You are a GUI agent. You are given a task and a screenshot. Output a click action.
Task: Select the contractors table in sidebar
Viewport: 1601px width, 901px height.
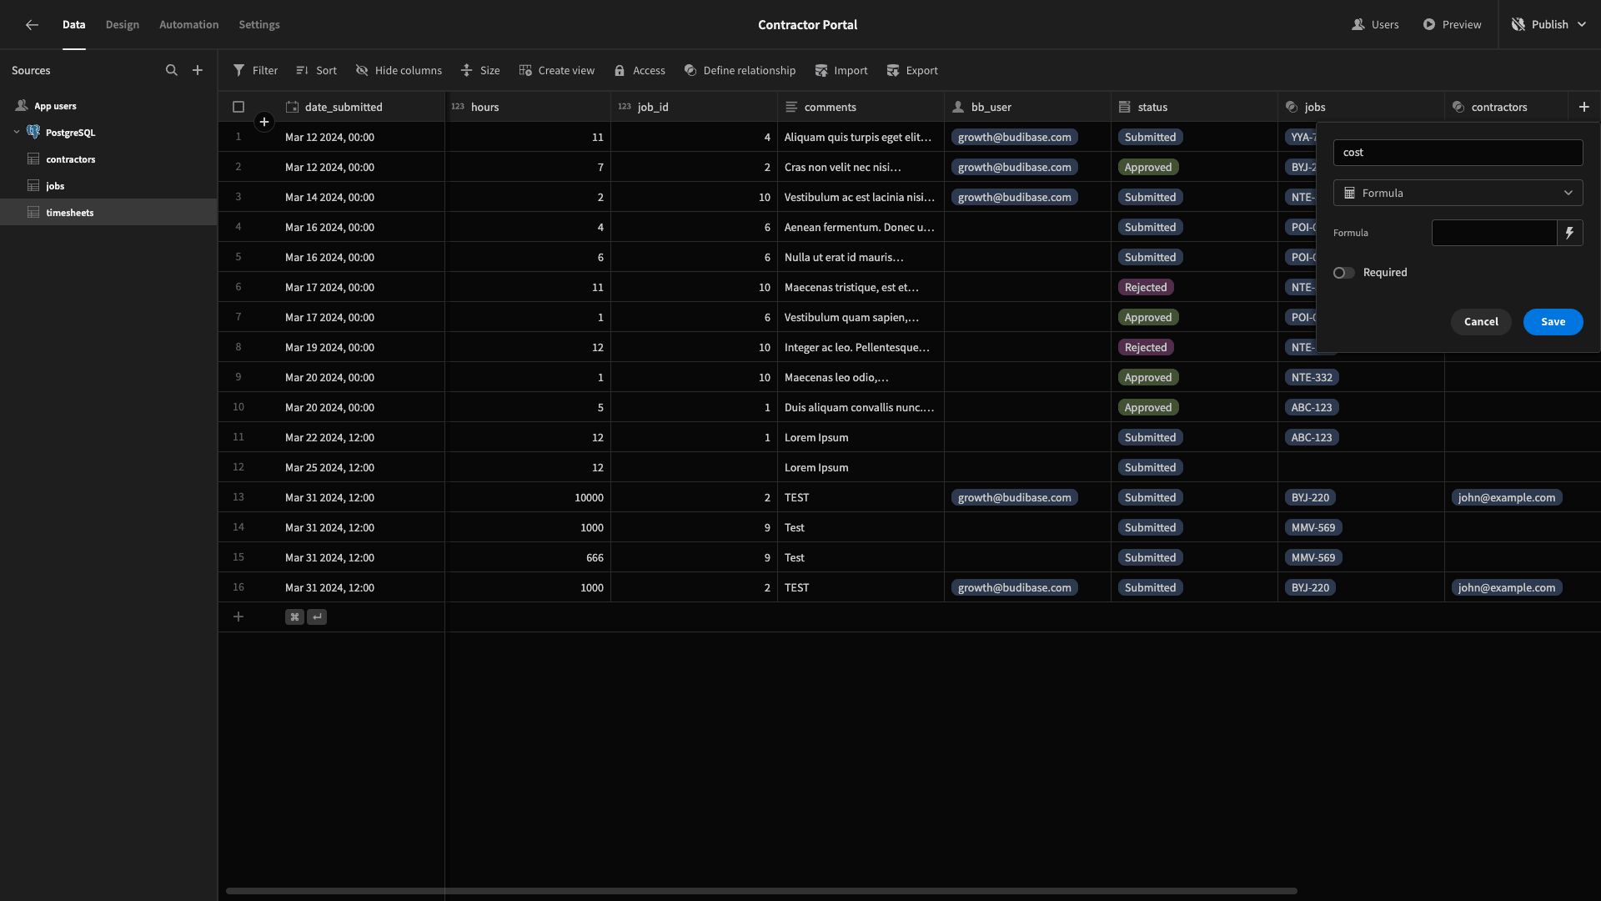tap(108, 159)
